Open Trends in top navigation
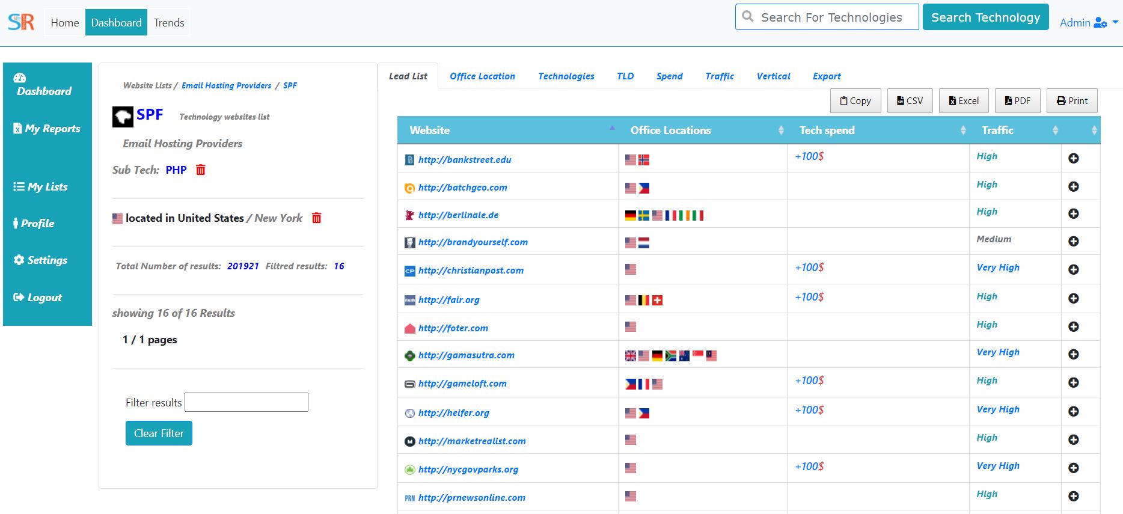The height and width of the screenshot is (514, 1123). [x=169, y=23]
